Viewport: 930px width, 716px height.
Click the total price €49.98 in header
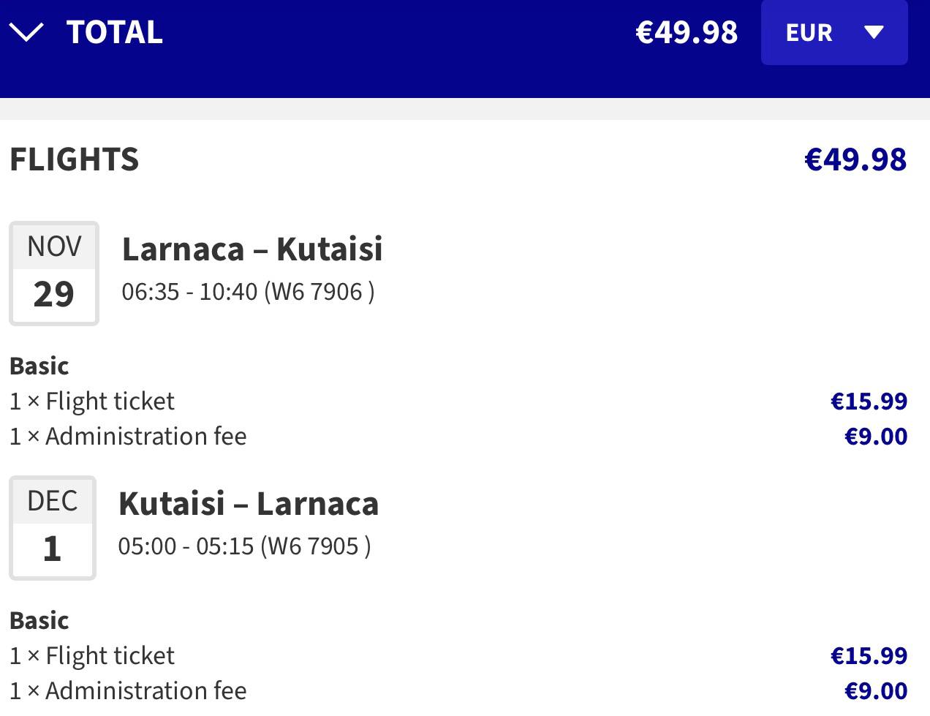pos(687,32)
